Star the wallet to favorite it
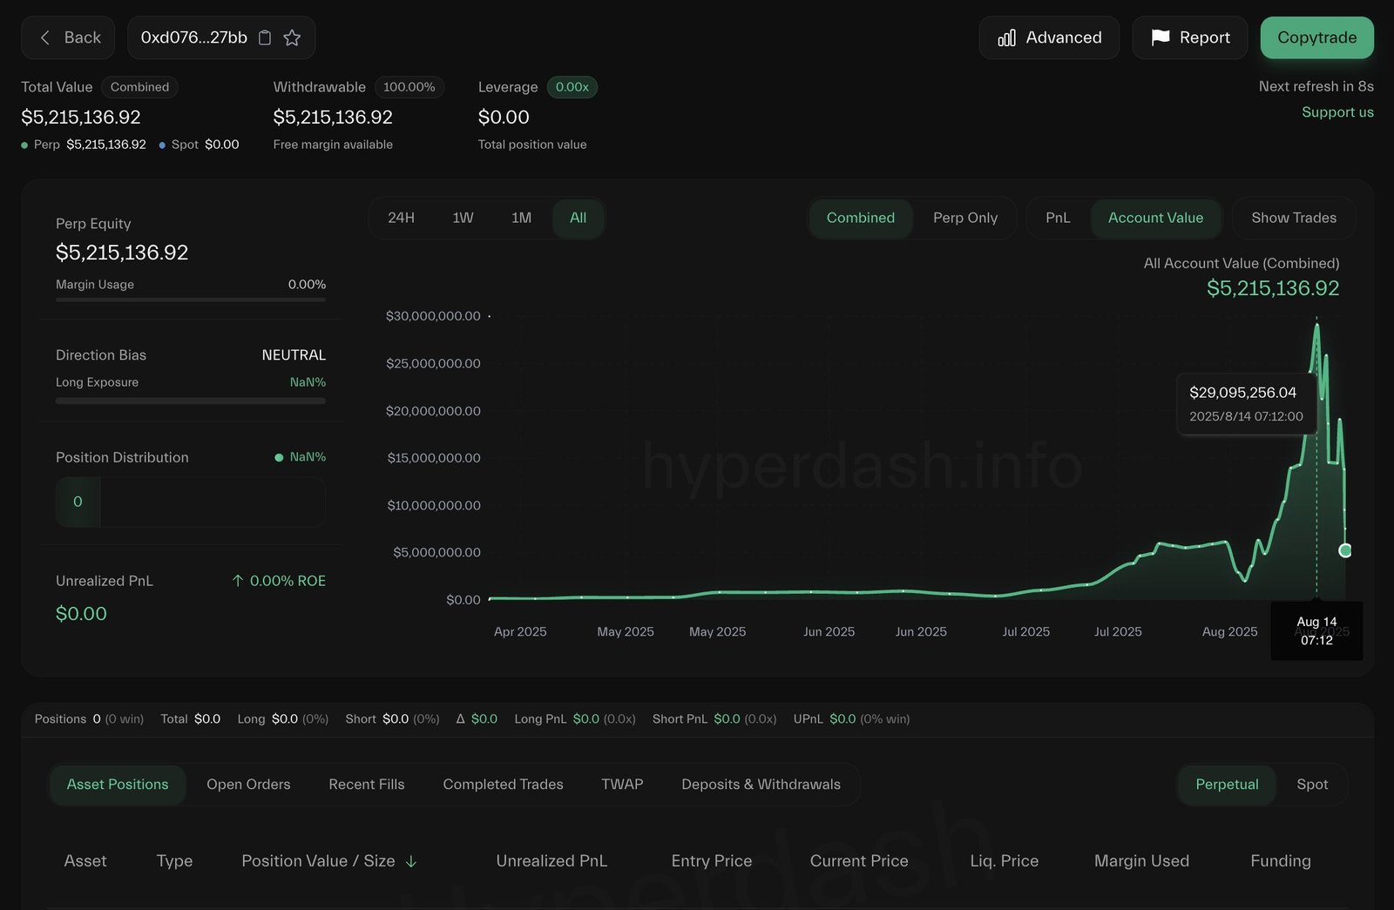This screenshot has width=1394, height=910. tap(292, 37)
